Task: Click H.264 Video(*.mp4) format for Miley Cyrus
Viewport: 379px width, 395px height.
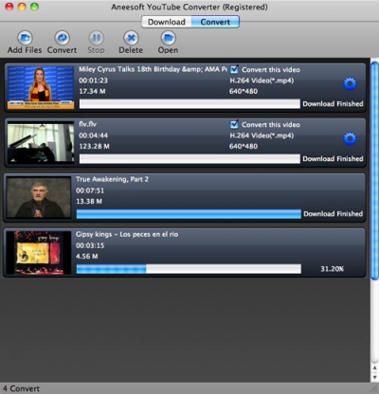Action: coord(262,81)
